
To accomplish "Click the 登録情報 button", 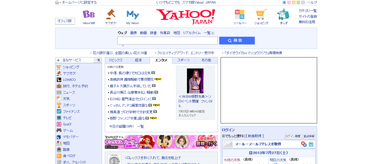I will (309, 136).
